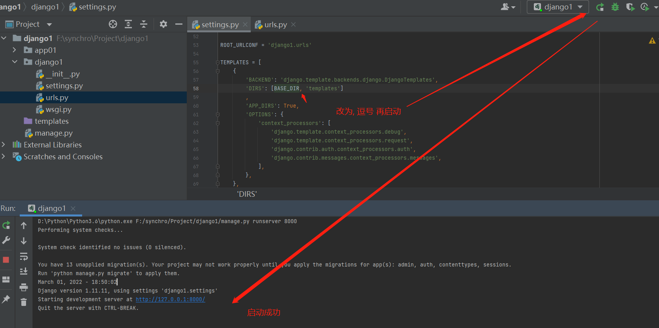Click the locate file crosshair icon
The height and width of the screenshot is (328, 659).
click(x=113, y=24)
